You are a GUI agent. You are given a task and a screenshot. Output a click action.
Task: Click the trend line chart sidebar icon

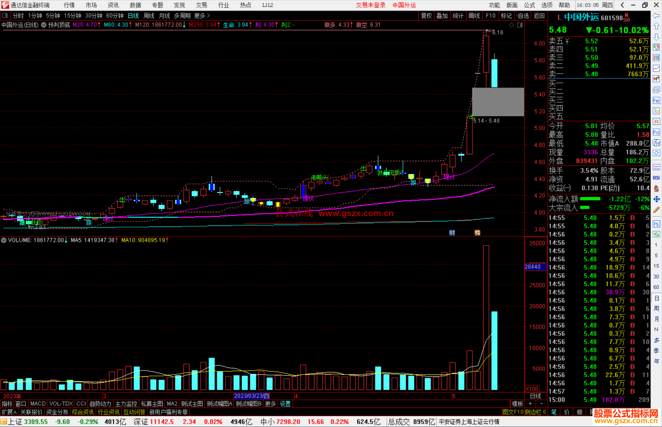pos(656,68)
